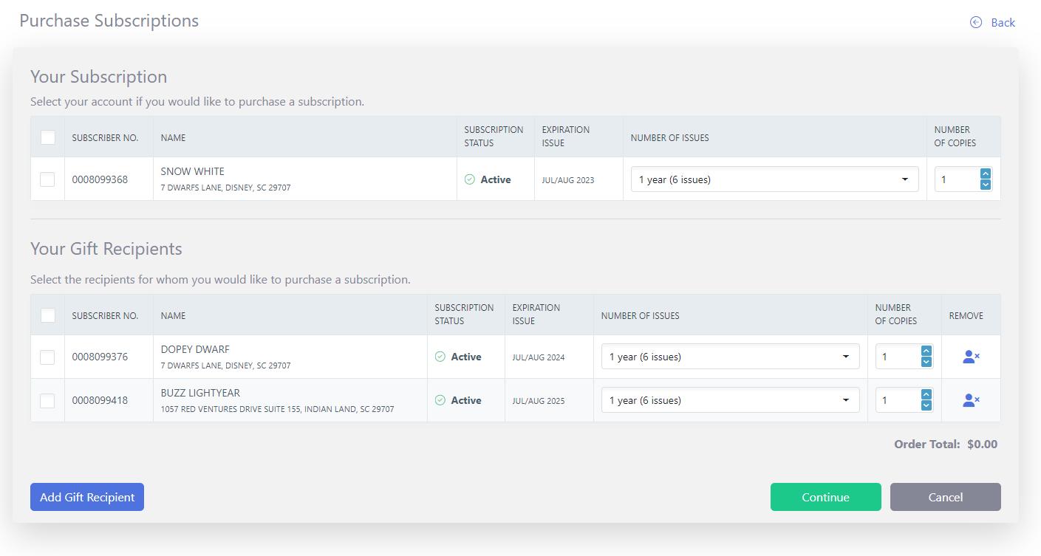Screen dimensions: 1041x556
Task: Check the Dopey Dwarf recipient row
Action: tap(47, 357)
